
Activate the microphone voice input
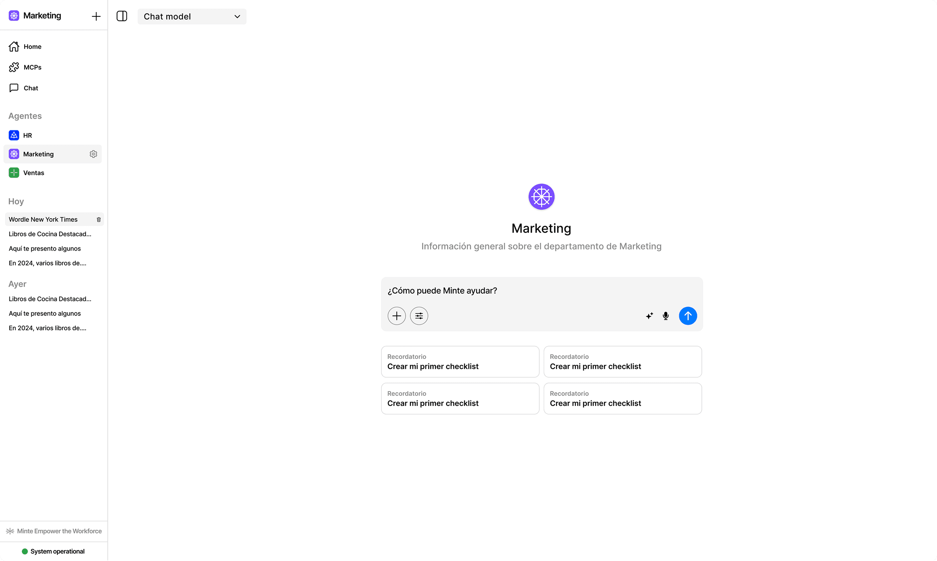point(666,315)
